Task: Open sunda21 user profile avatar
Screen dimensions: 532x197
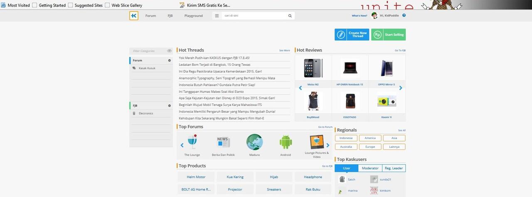Action: coord(374,180)
